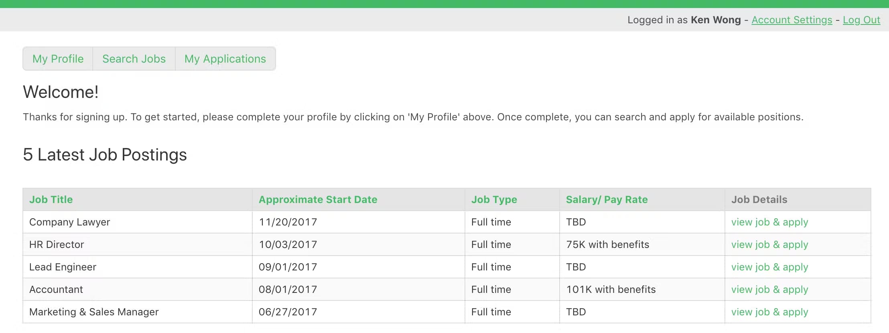Open the Account Settings link
Viewport: 889px width, 333px height.
coord(792,20)
